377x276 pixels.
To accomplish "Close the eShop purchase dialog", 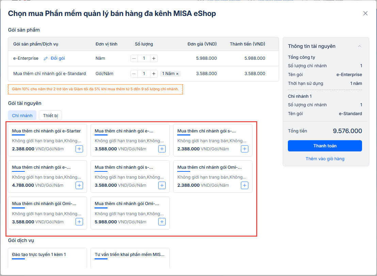I will pyautogui.click(x=365, y=13).
